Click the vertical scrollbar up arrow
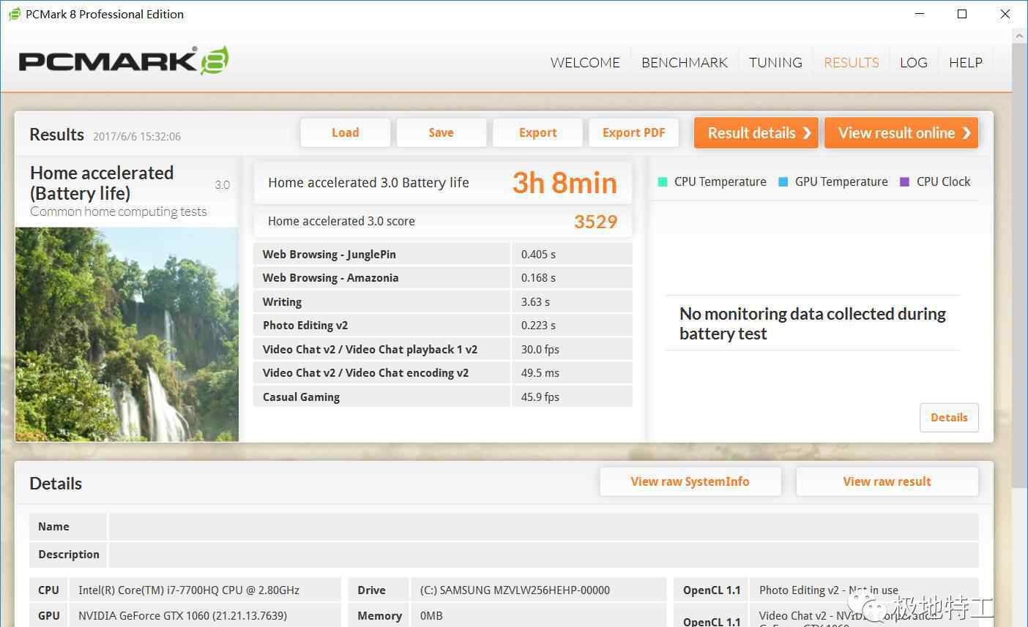The image size is (1028, 627). tap(1020, 35)
